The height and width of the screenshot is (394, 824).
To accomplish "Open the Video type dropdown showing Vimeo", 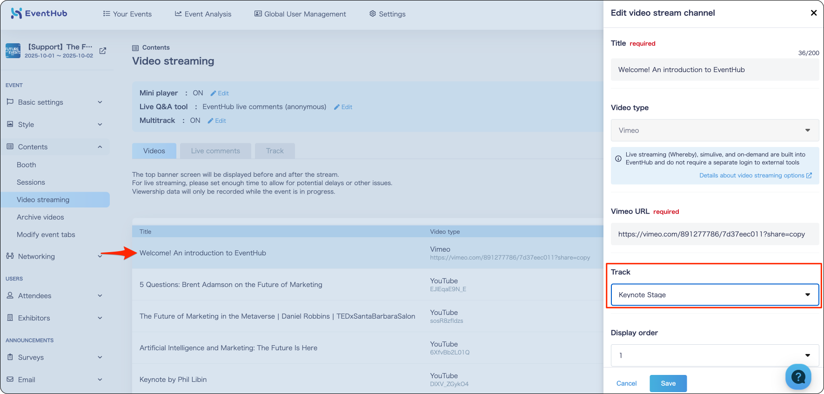I will pyautogui.click(x=715, y=130).
